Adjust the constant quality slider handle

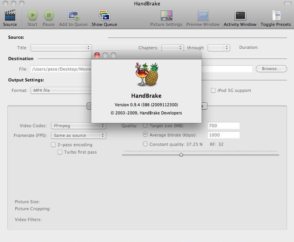click(x=181, y=155)
